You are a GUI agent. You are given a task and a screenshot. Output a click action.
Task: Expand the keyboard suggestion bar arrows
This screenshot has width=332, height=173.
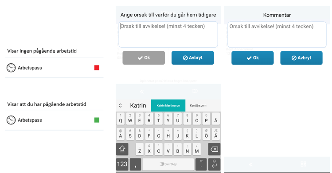click(120, 105)
